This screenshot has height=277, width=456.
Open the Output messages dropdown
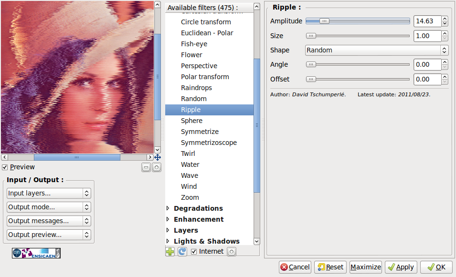(x=49, y=221)
